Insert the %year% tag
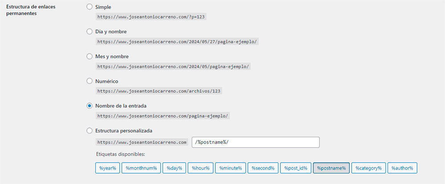445x184 pixels. click(107, 168)
